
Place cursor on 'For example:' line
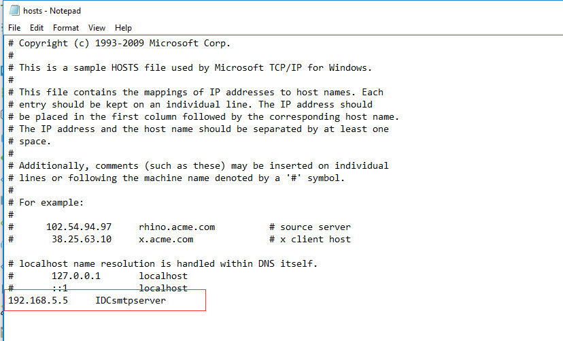tap(52, 203)
